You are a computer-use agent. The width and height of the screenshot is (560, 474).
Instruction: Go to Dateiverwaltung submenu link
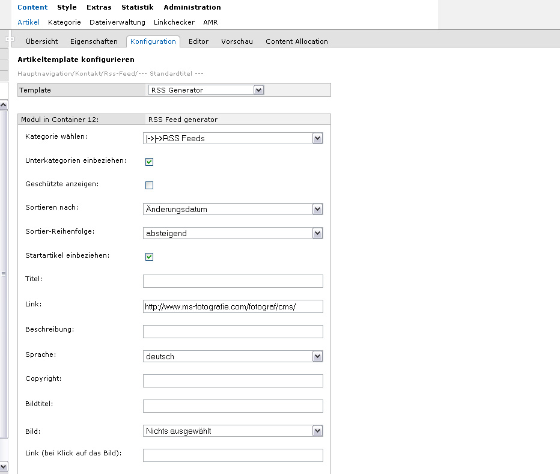pyautogui.click(x=117, y=22)
